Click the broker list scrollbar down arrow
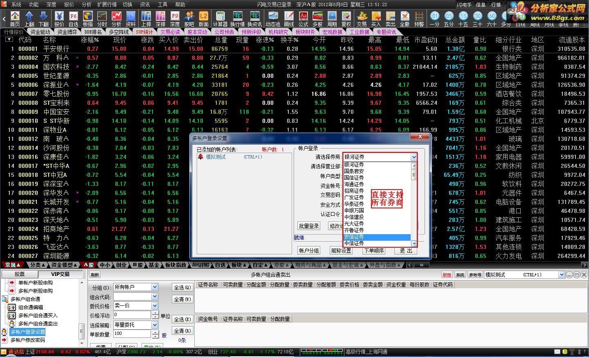The height and width of the screenshot is (357, 589). pyautogui.click(x=414, y=244)
